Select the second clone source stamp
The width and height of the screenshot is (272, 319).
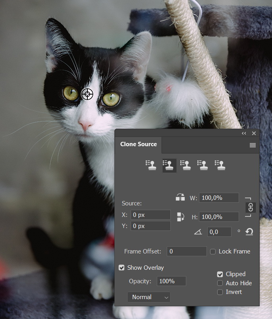169,165
